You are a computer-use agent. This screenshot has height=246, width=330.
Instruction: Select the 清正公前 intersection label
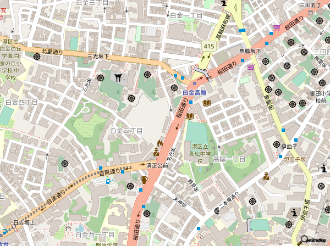pos(157,165)
